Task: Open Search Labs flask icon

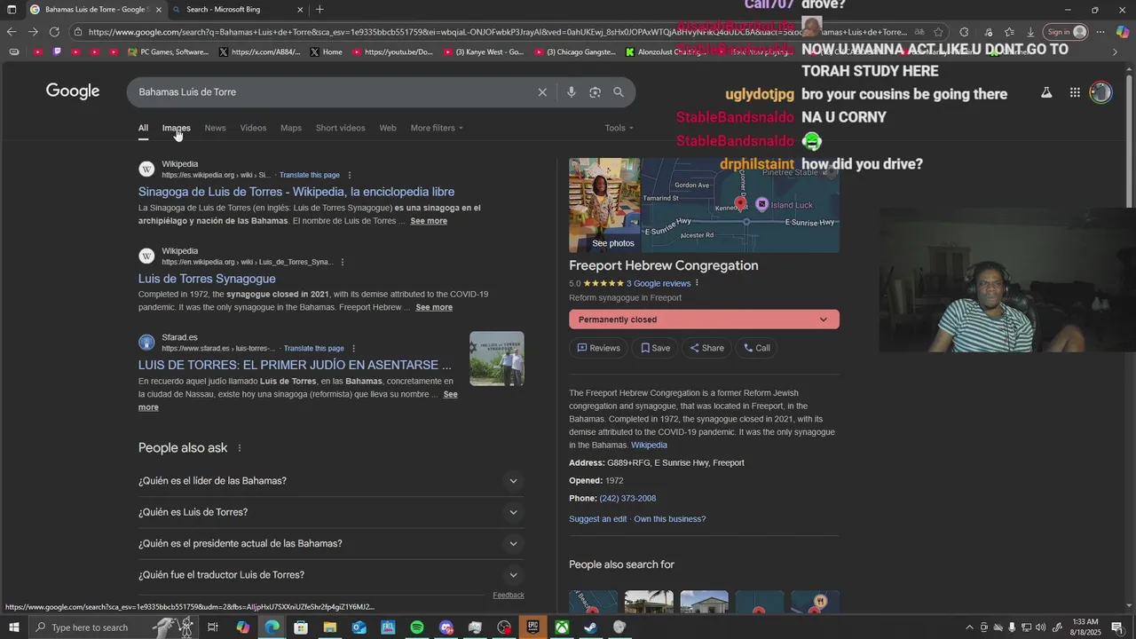Action: (1046, 92)
